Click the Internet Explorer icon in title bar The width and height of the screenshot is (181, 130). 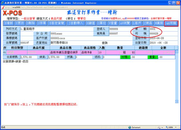coord(3,3)
